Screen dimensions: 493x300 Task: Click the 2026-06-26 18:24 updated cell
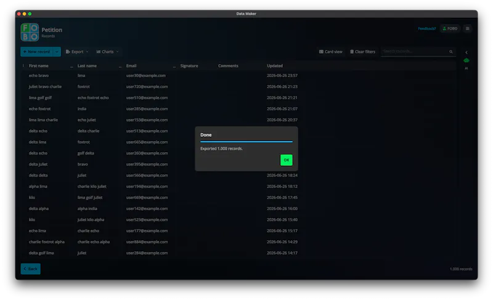pos(282,176)
